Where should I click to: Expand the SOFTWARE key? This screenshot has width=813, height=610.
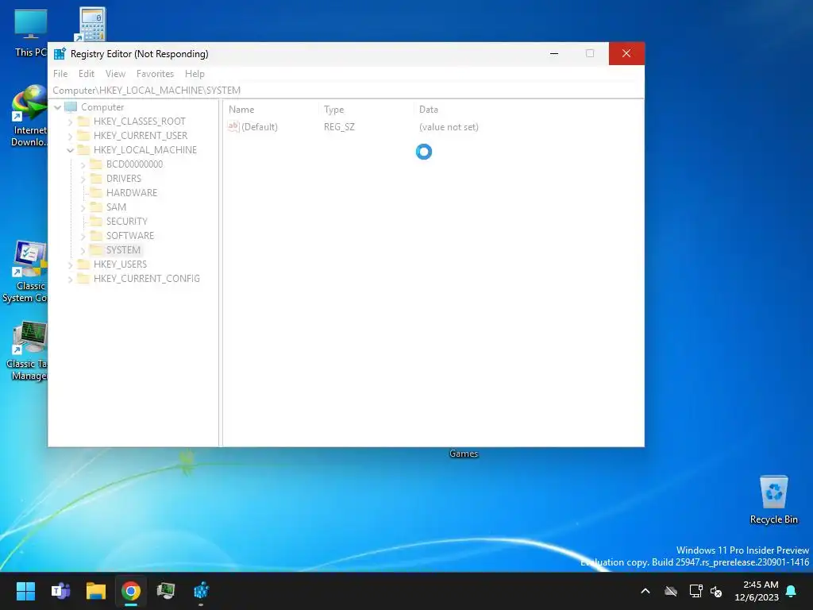pos(83,236)
